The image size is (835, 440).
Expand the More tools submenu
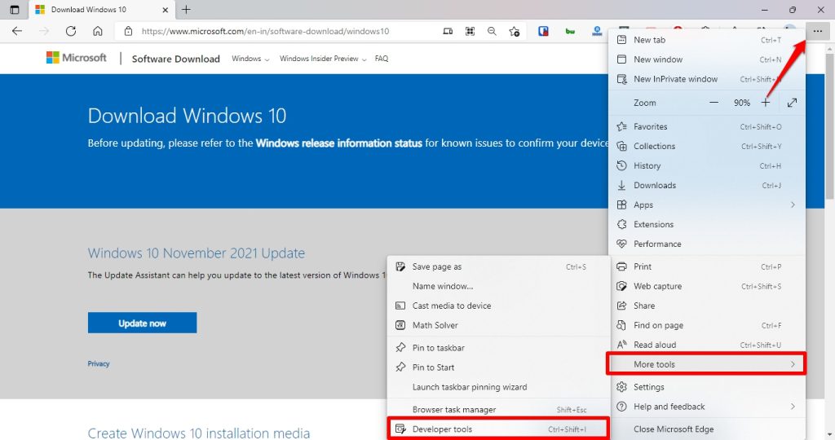click(706, 364)
